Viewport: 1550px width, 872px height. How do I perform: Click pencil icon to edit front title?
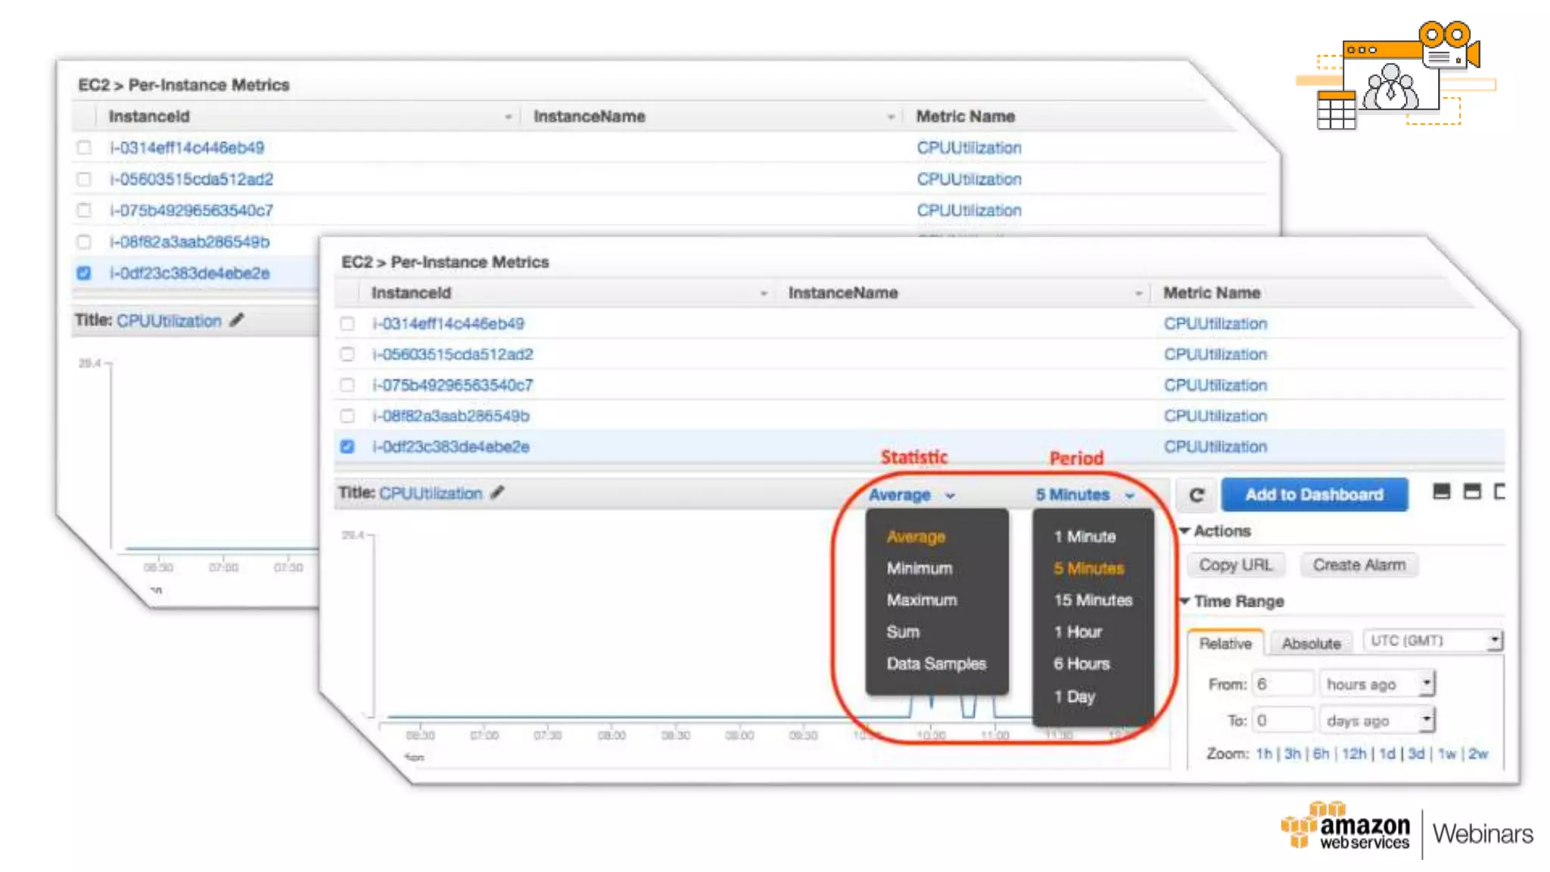pyautogui.click(x=497, y=493)
